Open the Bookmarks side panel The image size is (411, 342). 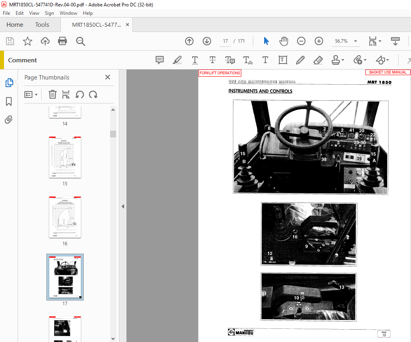click(x=9, y=101)
